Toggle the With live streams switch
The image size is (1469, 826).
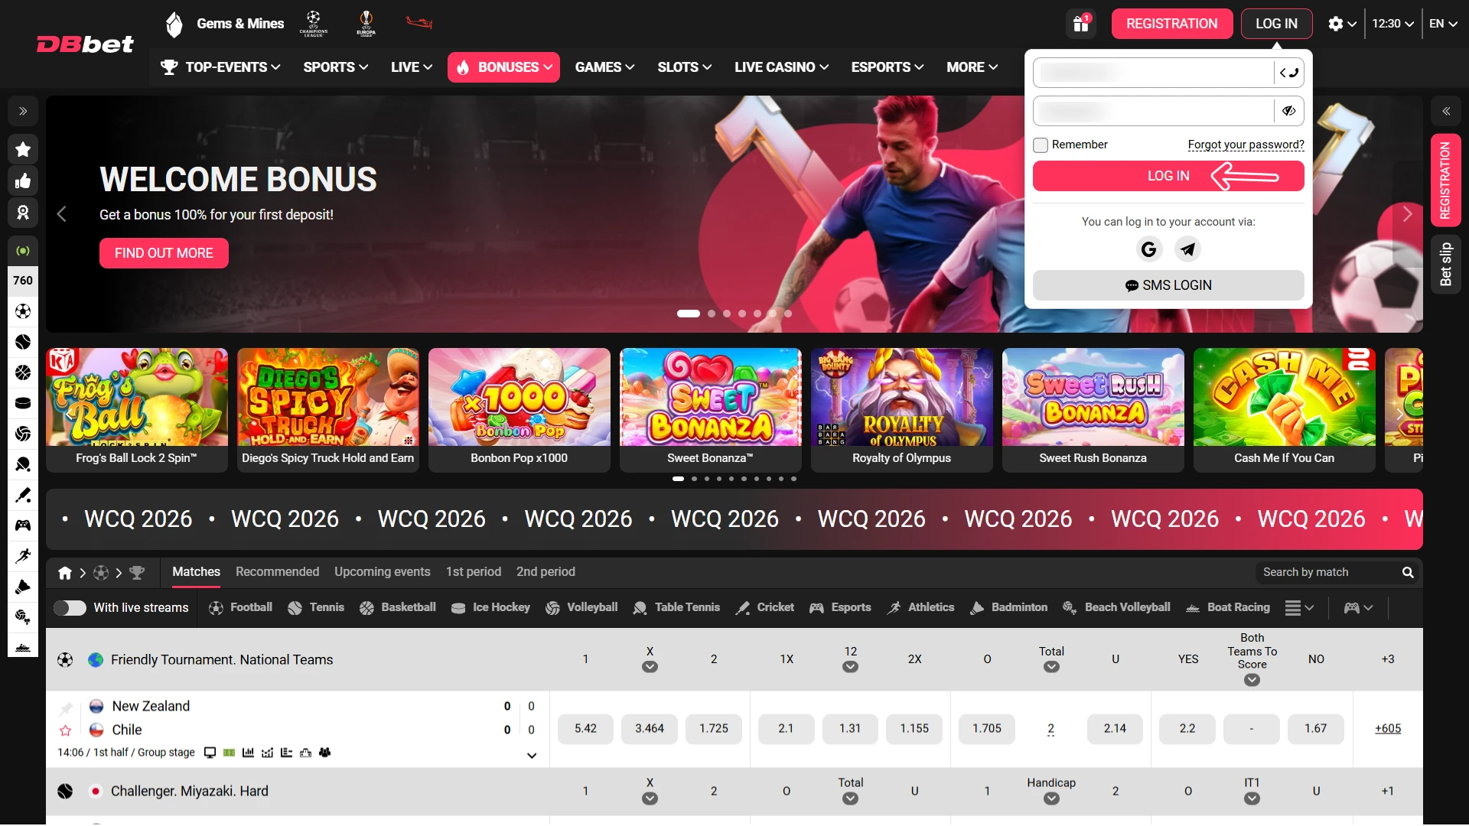tap(70, 608)
